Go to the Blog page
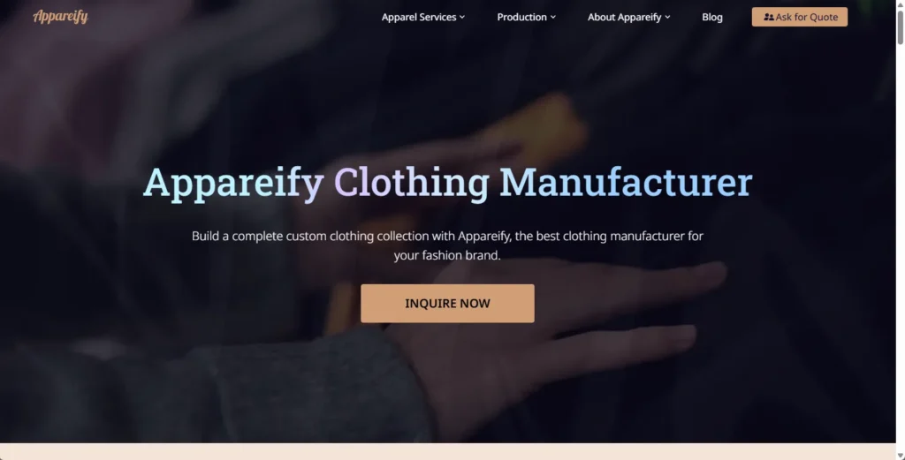The image size is (905, 460). click(x=712, y=18)
